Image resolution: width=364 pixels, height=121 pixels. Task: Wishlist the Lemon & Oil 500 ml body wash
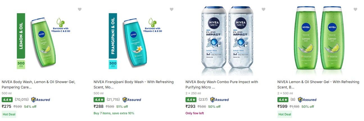click(x=80, y=10)
